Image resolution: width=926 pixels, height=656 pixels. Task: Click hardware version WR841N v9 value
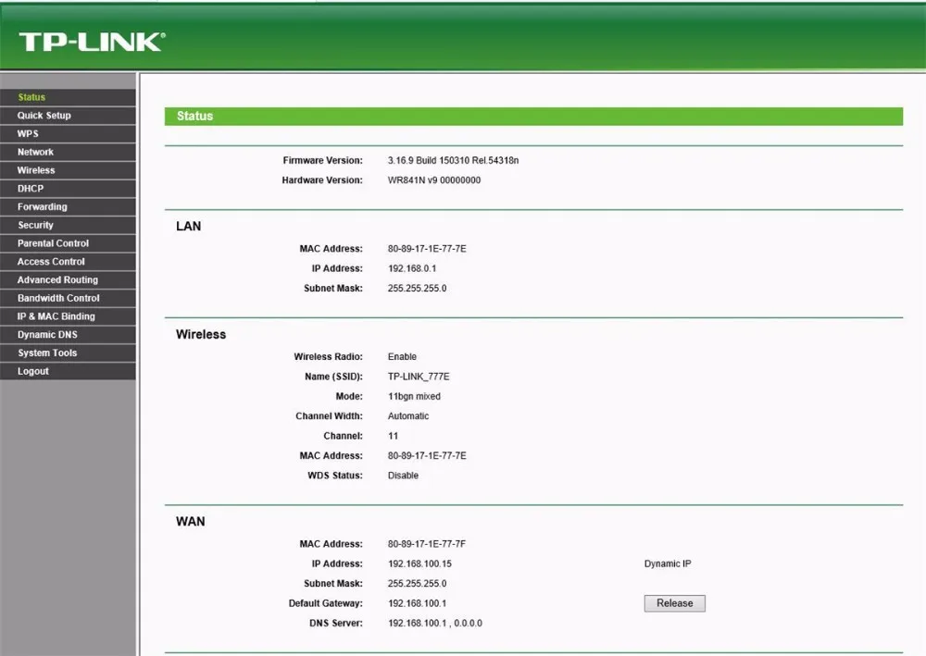point(434,180)
